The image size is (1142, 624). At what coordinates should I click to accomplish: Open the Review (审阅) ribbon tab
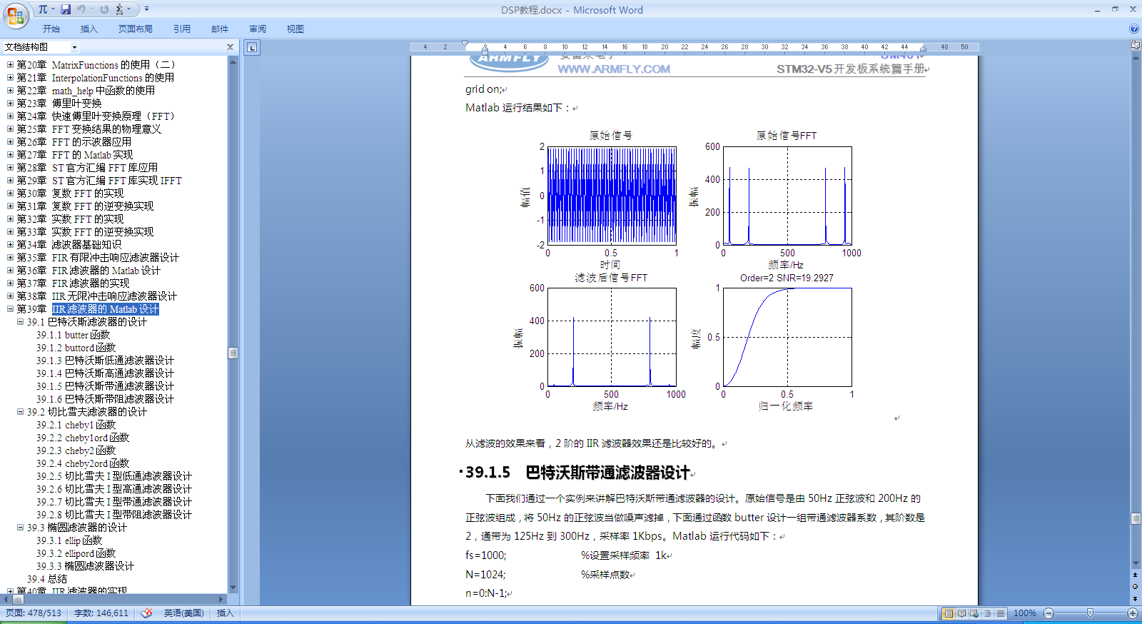coord(258,29)
